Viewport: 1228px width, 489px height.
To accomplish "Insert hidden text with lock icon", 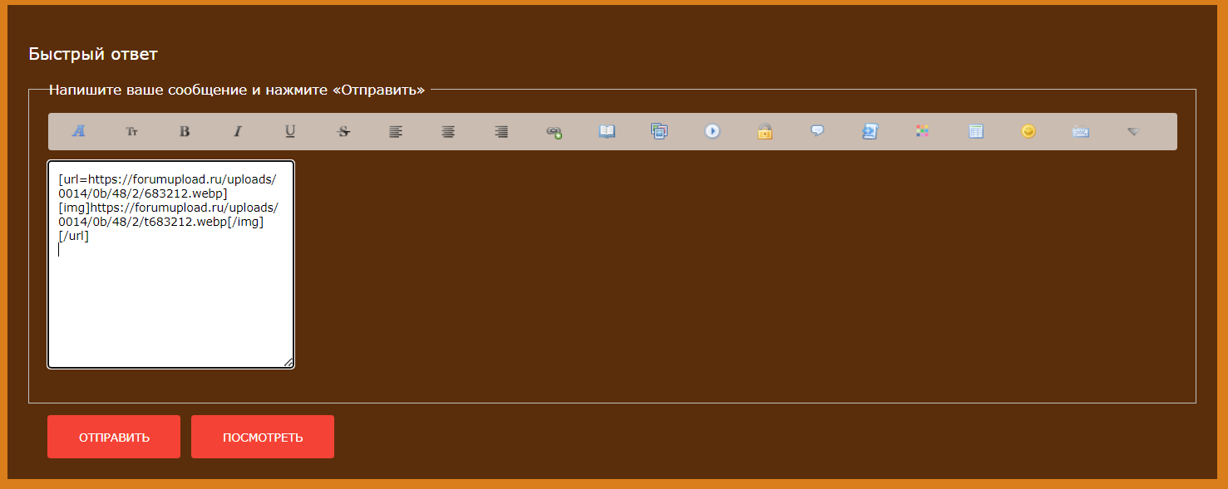I will pos(765,131).
